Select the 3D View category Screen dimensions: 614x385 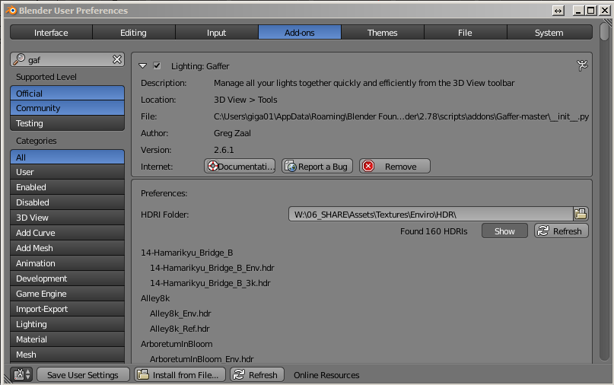pos(68,218)
